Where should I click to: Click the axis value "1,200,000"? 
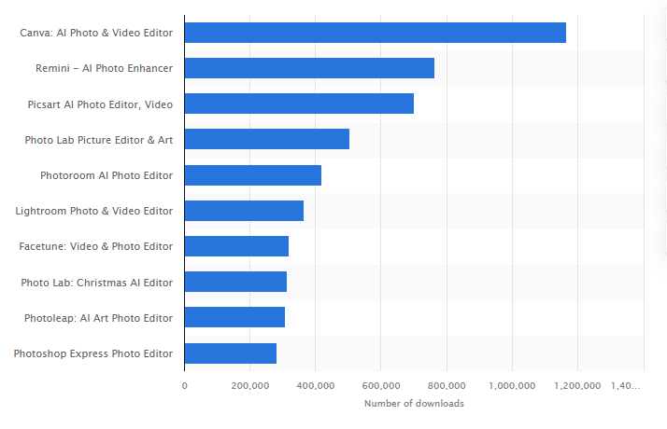577,386
